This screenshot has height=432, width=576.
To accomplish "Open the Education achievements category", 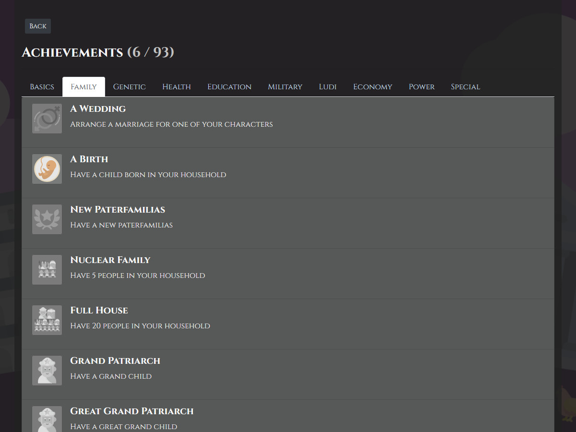I will [229, 86].
